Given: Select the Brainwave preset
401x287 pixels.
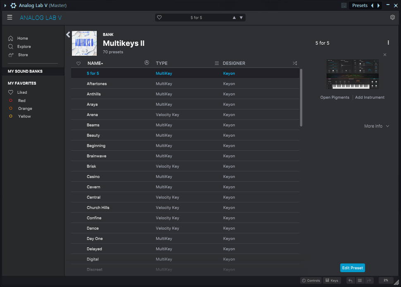Looking at the screenshot, I should coord(185,156).
